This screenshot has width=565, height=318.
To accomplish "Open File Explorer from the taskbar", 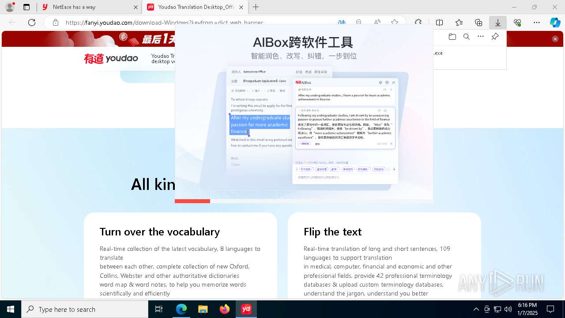I will [203, 309].
